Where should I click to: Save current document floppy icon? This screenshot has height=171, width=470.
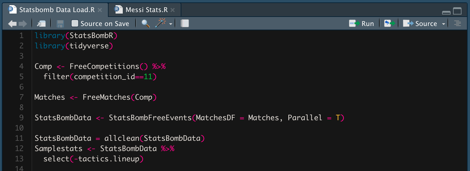[60, 24]
